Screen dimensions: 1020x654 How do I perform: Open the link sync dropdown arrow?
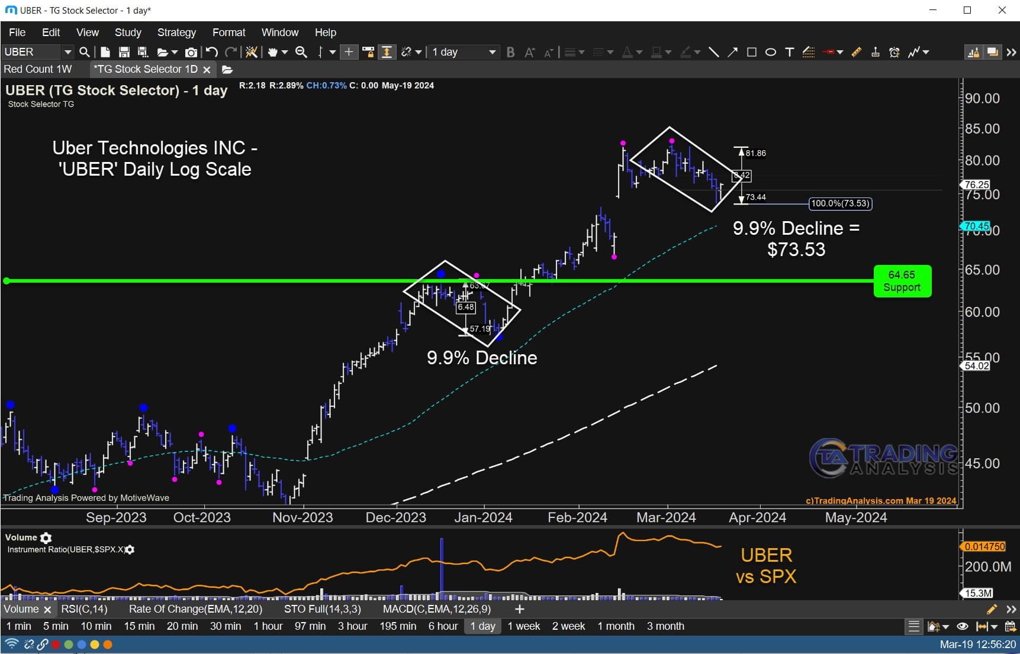pos(419,52)
